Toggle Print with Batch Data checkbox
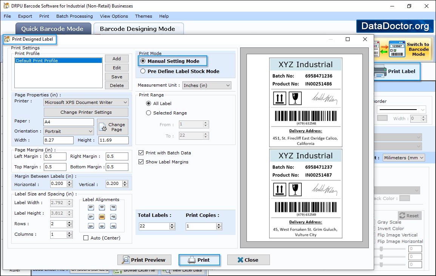Screen dimensions: 436x276 click(x=141, y=153)
